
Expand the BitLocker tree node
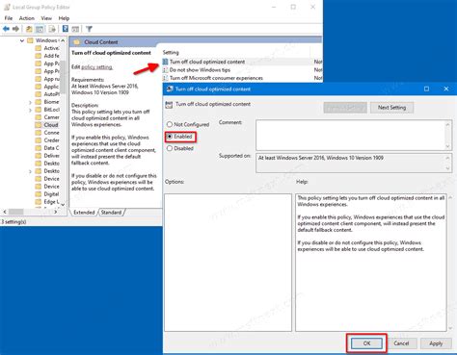(30, 110)
